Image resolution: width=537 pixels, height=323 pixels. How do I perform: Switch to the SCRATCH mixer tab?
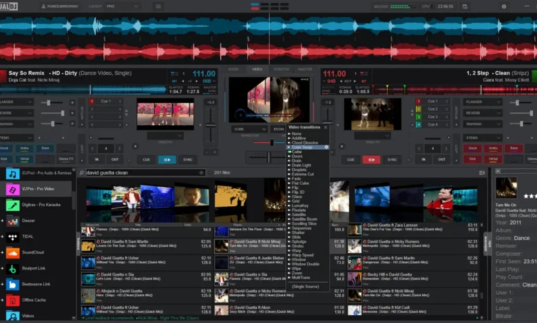[281, 69]
